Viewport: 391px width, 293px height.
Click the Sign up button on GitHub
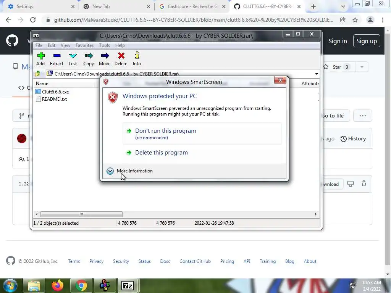[x=367, y=41]
